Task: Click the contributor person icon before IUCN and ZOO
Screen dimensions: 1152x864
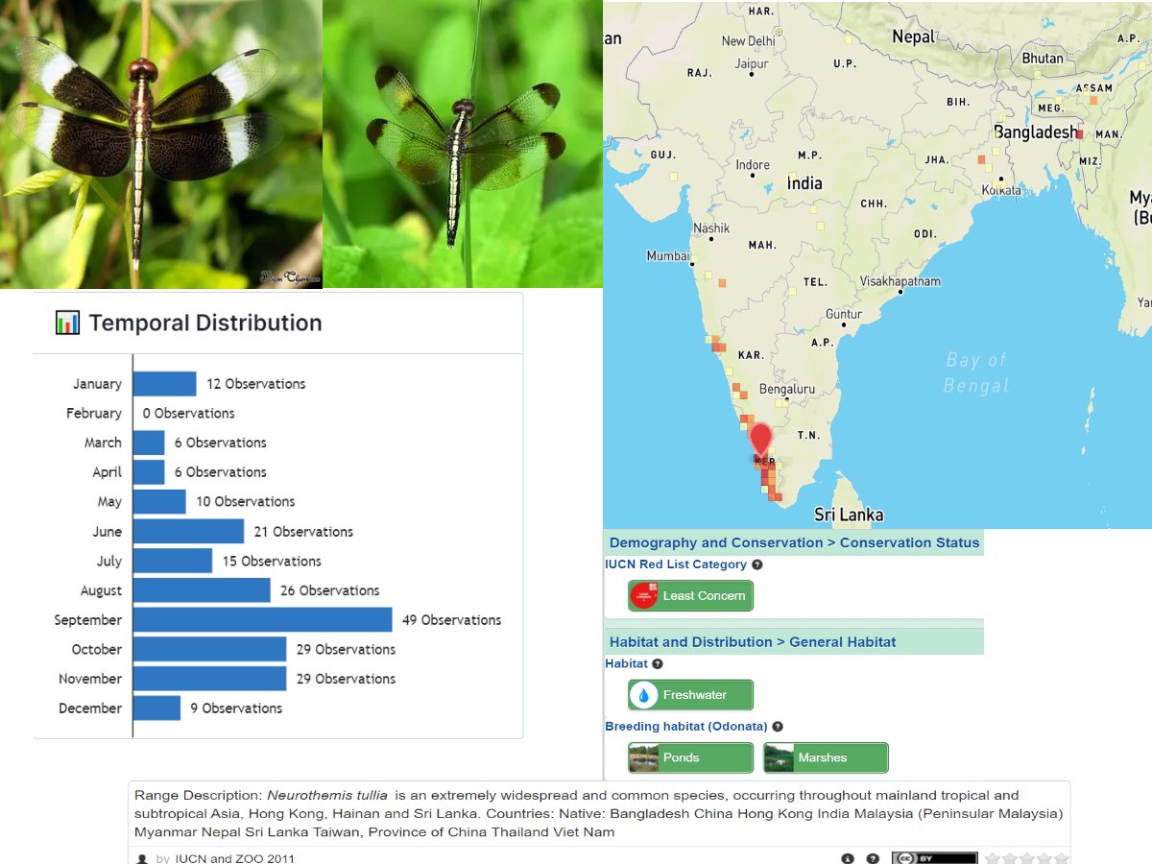Action: pos(142,858)
